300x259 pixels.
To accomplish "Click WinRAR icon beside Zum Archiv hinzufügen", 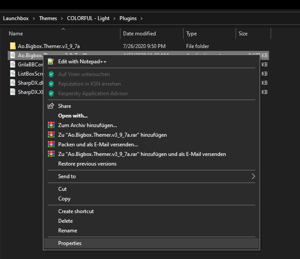I will point(51,125).
